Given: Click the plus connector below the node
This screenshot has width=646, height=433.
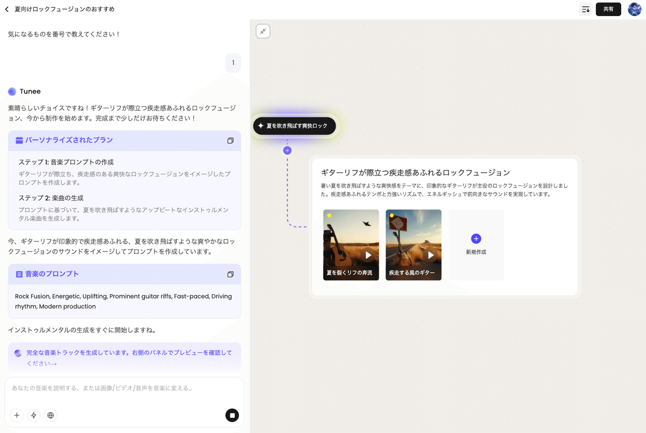Looking at the screenshot, I should pyautogui.click(x=287, y=151).
